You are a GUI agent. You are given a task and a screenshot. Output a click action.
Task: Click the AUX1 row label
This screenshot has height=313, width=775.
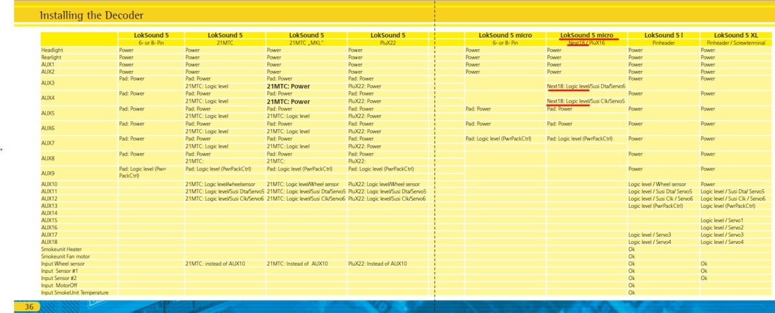click(48, 65)
